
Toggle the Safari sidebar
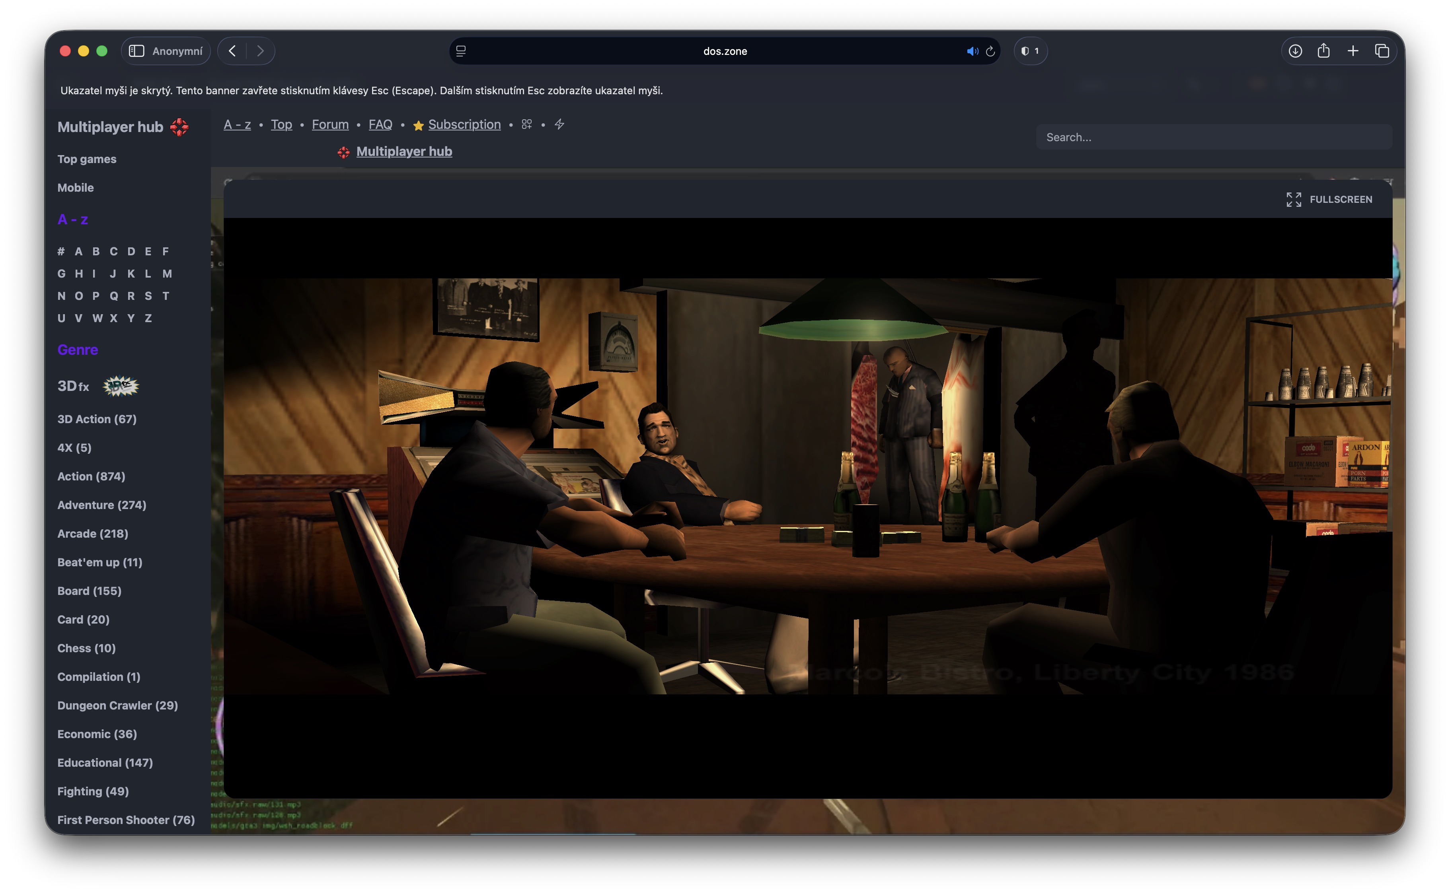(x=136, y=51)
